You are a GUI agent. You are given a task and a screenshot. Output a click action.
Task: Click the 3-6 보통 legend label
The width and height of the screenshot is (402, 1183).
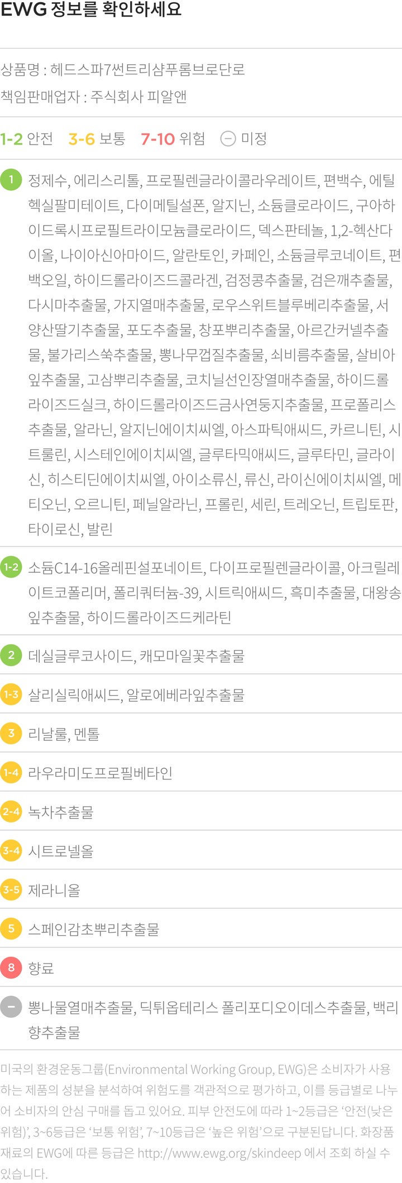pyautogui.click(x=97, y=138)
